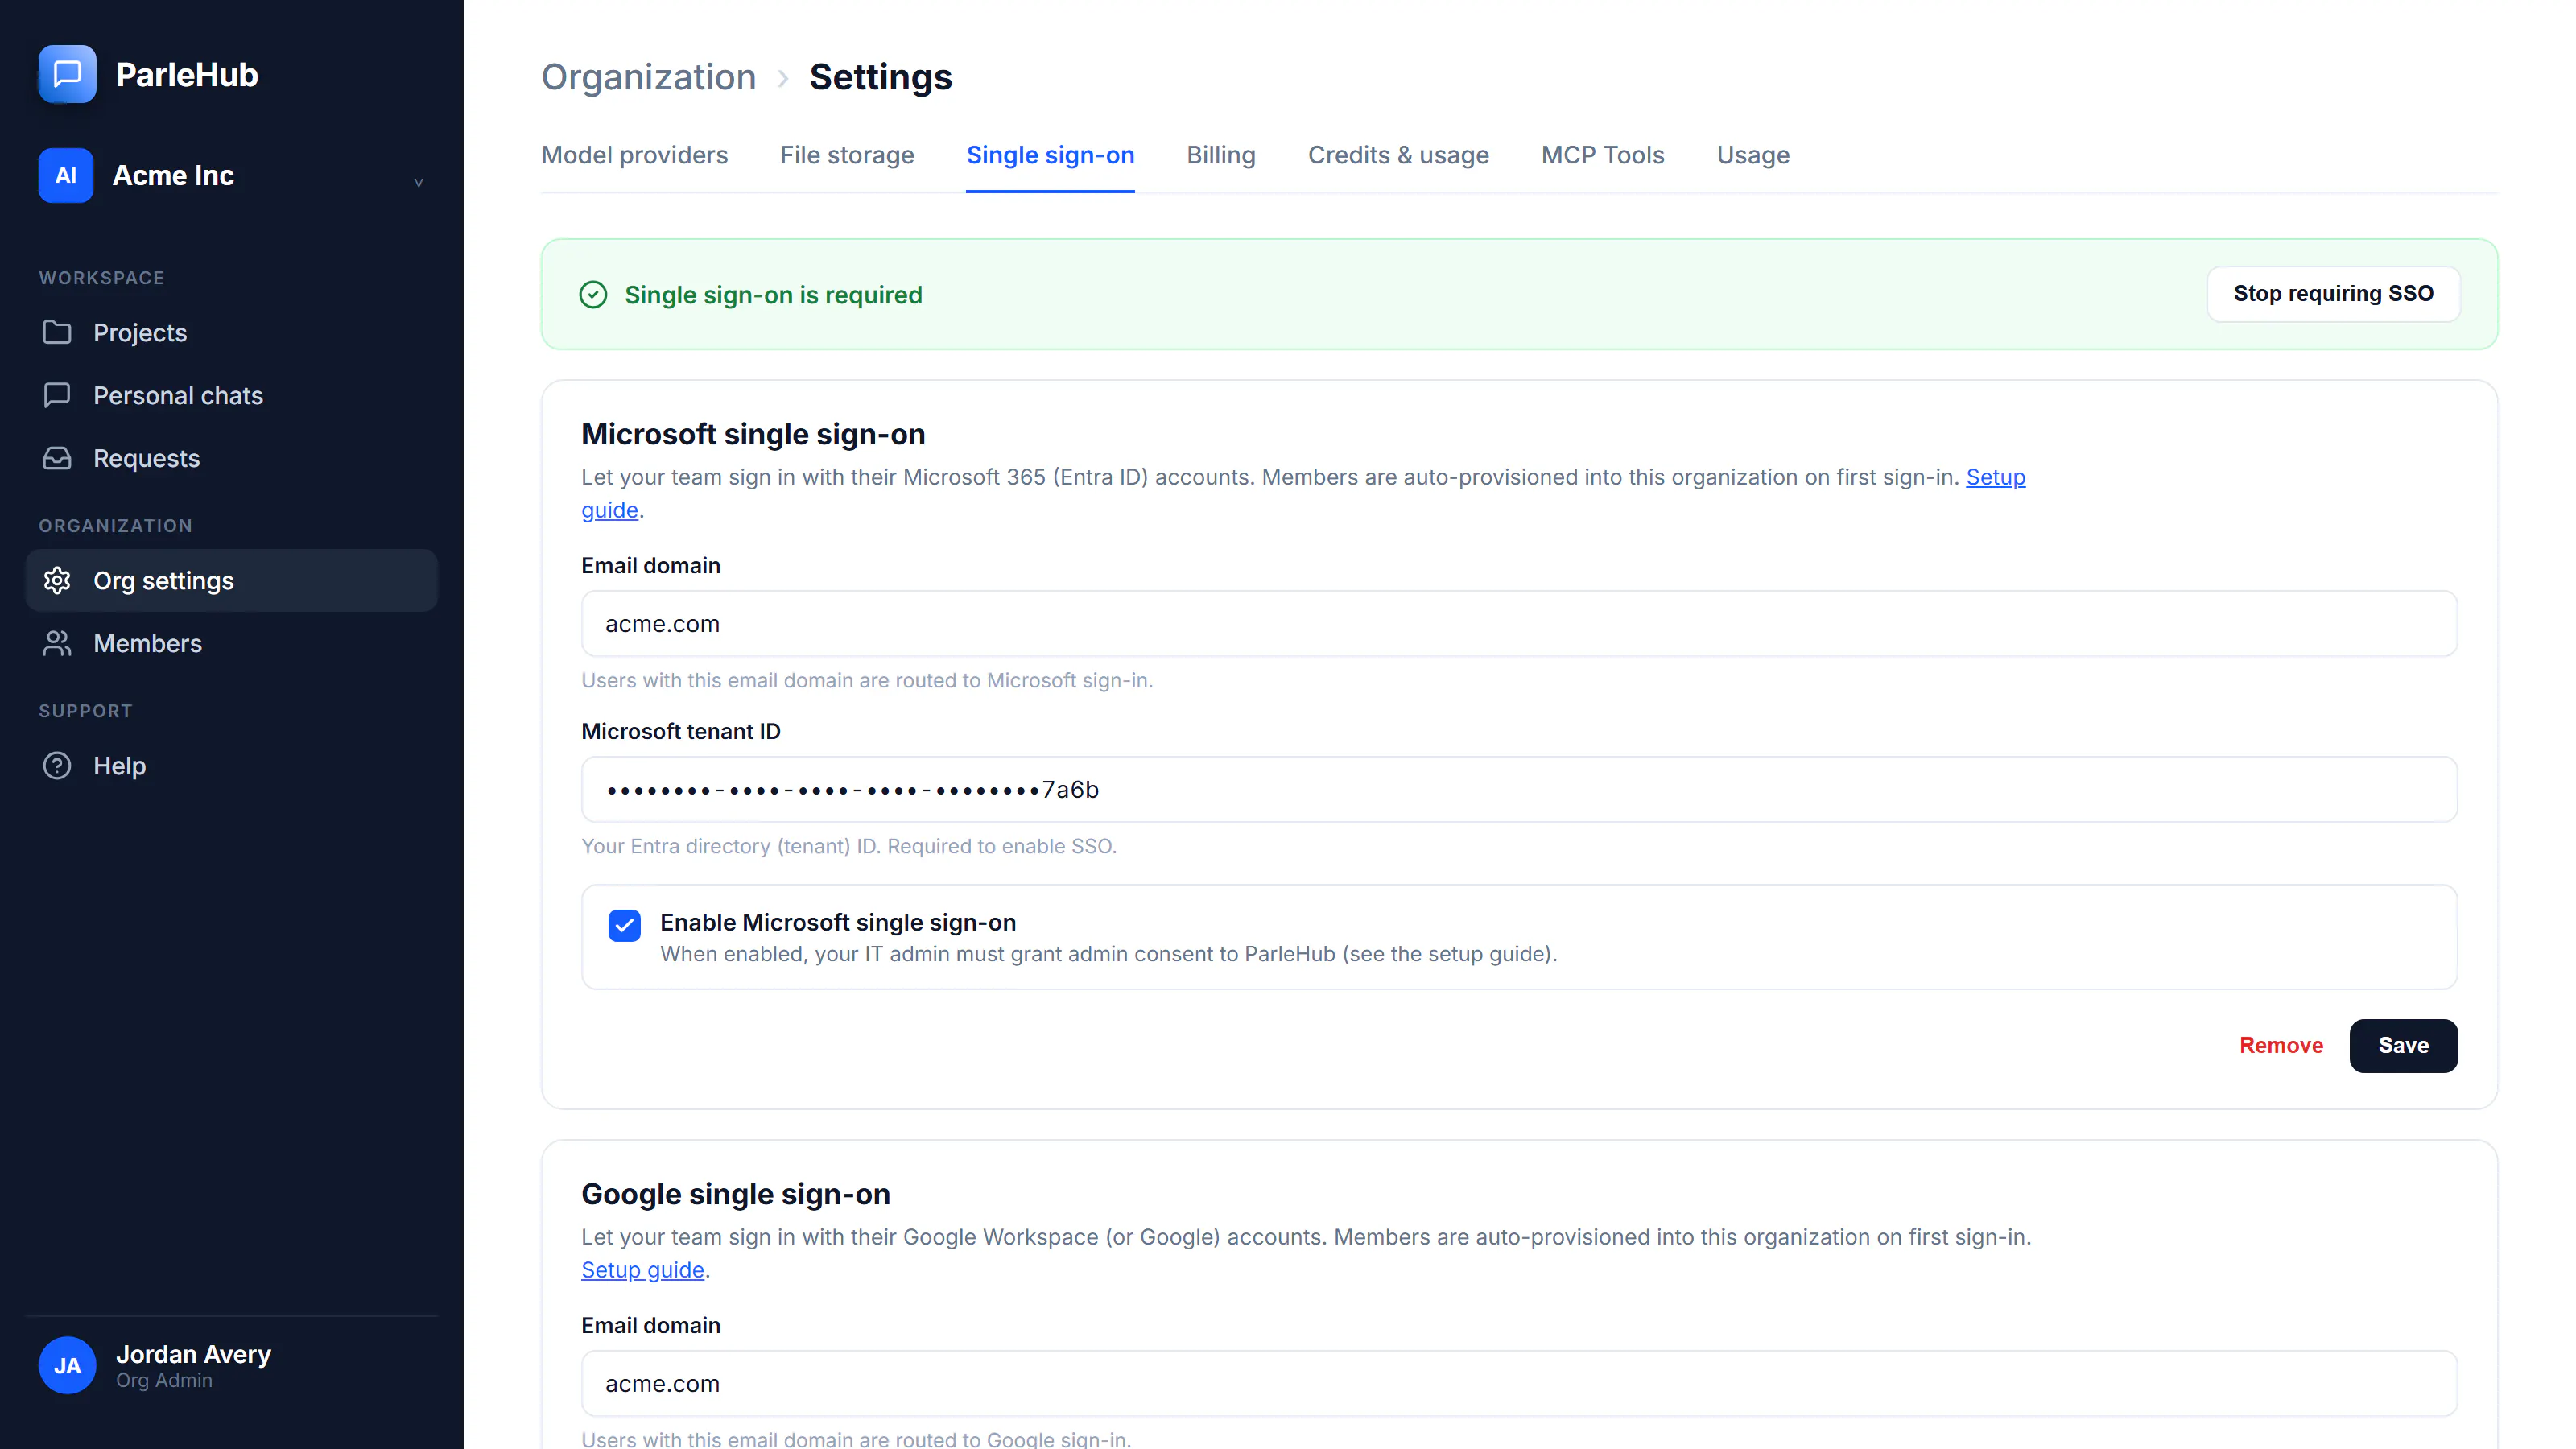Viewport: 2576px width, 1449px height.
Task: Click the ParleHub brand name
Action: pyautogui.click(x=187, y=75)
